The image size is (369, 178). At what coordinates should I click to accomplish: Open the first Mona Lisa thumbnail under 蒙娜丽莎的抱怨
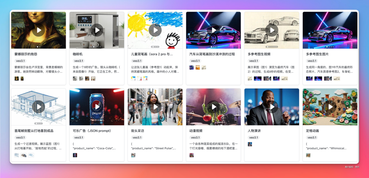click(x=16, y=78)
